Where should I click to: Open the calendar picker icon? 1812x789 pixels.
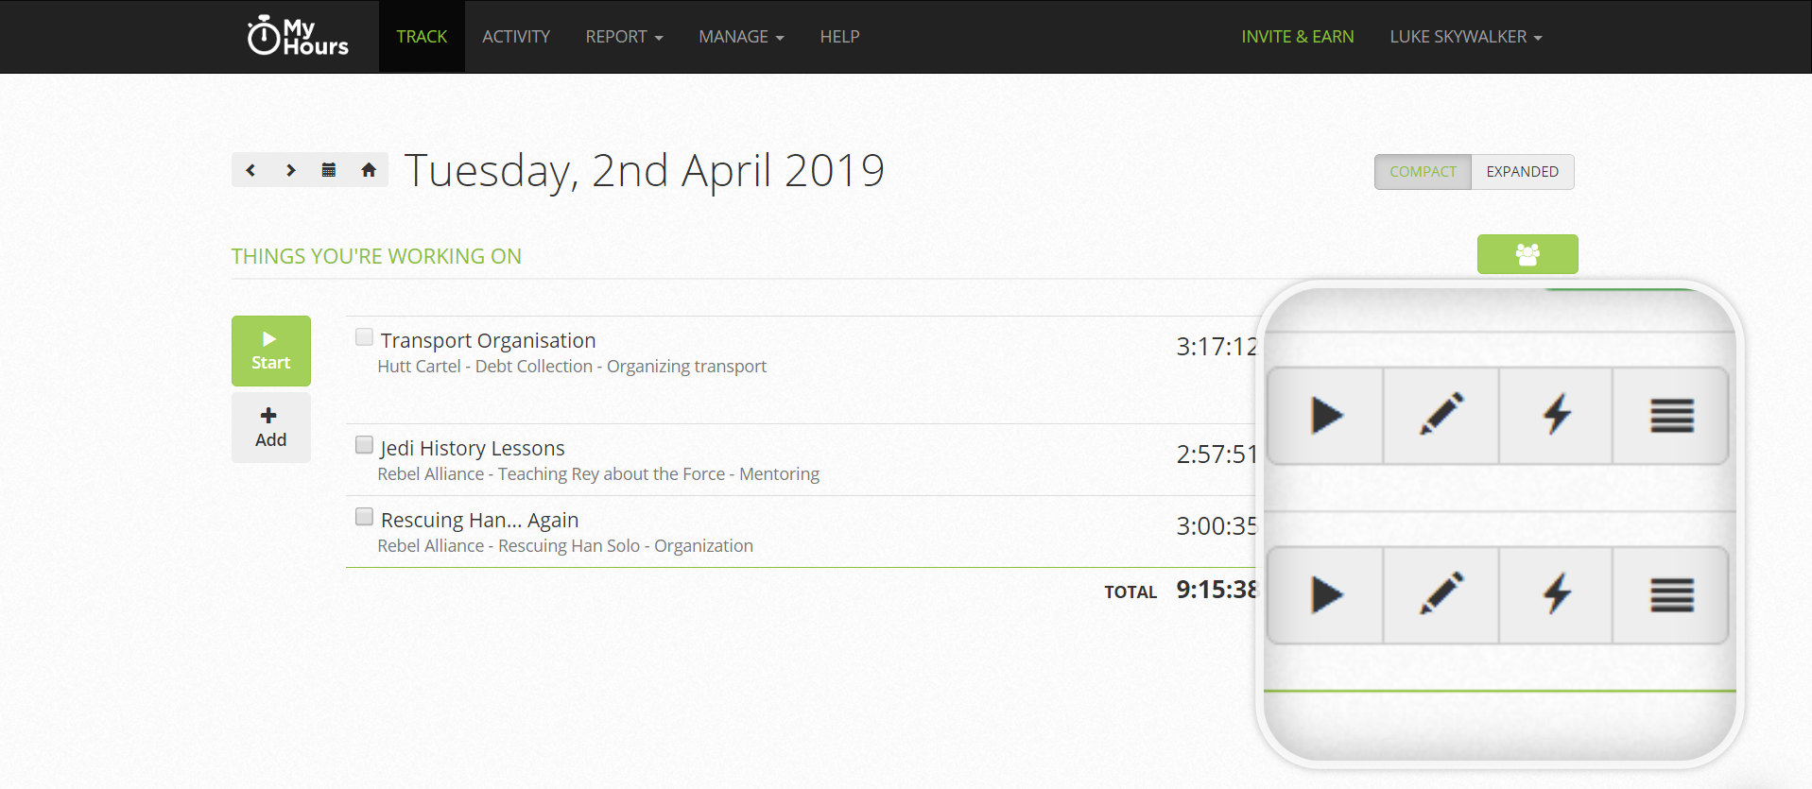point(329,170)
